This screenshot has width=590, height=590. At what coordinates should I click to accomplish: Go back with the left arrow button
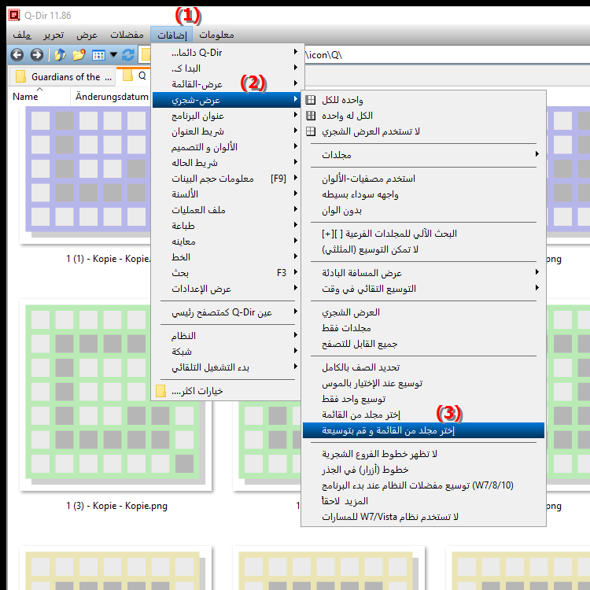pyautogui.click(x=17, y=55)
